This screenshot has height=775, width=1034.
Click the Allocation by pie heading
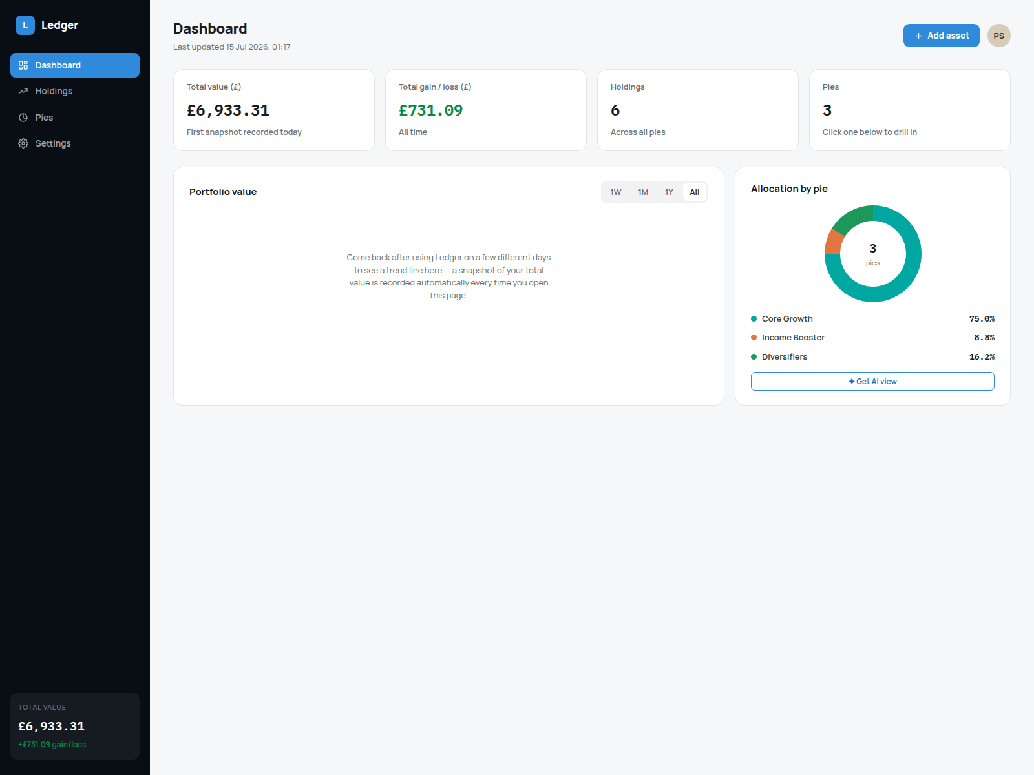click(x=789, y=189)
